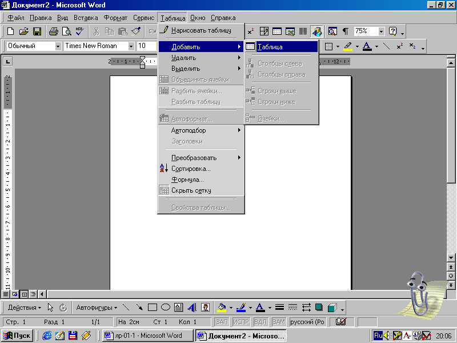Choose Таблица in the Добавить submenu

pyautogui.click(x=281, y=47)
